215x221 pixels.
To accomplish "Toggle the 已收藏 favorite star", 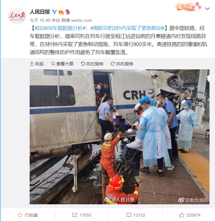I will 28,215.
